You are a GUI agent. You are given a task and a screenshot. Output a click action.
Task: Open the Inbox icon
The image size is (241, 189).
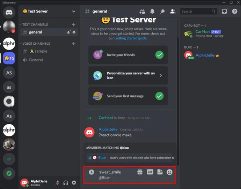click(x=224, y=12)
